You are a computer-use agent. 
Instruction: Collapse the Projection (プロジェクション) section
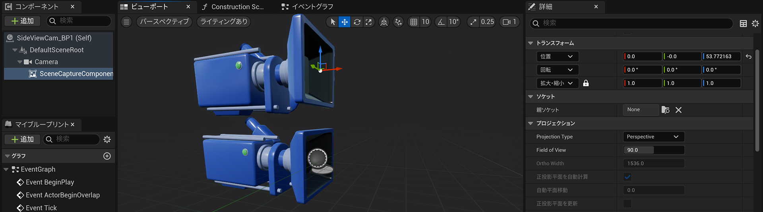(x=531, y=123)
